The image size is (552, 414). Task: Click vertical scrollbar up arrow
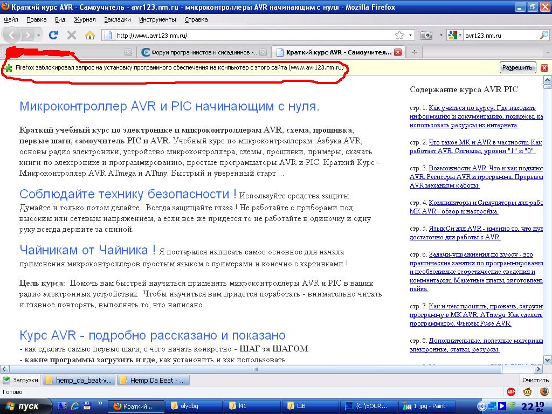pyautogui.click(x=548, y=81)
